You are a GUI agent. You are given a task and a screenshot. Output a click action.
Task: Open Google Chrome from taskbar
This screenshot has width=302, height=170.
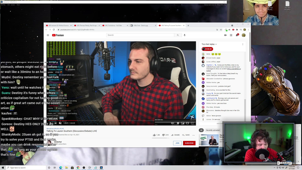78,168
